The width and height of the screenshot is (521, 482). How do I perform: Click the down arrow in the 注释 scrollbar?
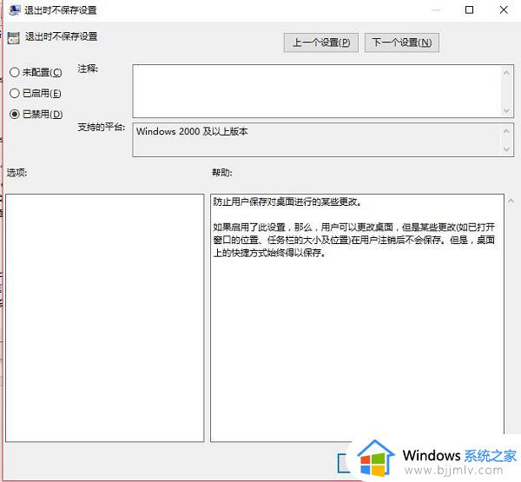point(506,110)
